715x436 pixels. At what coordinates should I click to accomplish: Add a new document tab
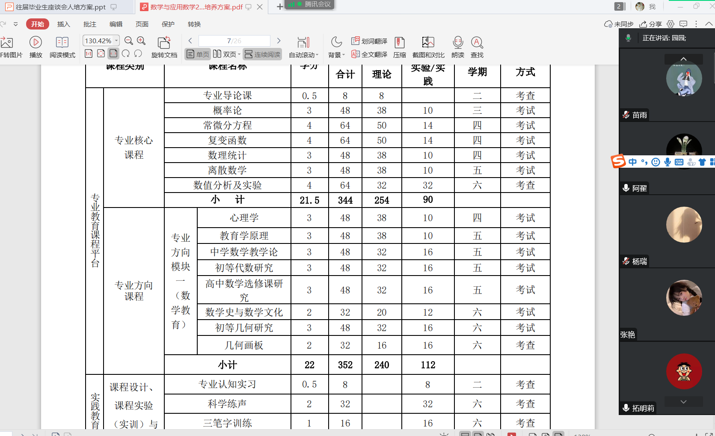coord(279,7)
